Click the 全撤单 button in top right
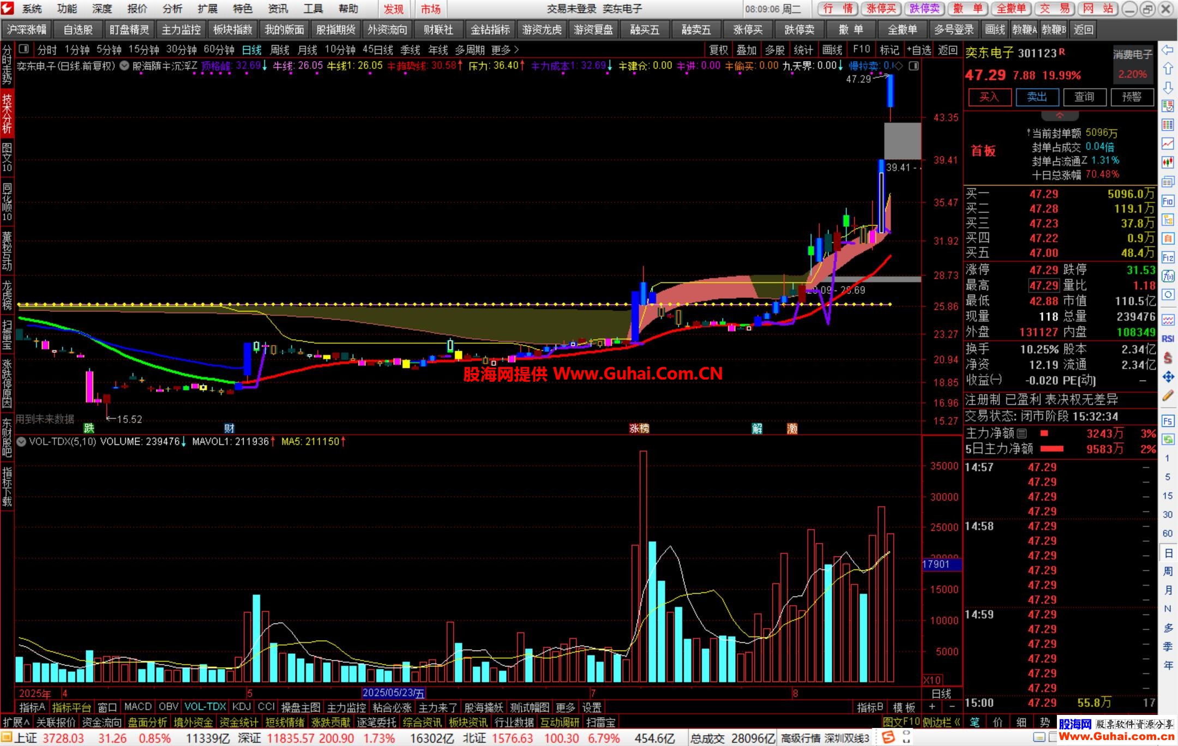 [x=1011, y=9]
